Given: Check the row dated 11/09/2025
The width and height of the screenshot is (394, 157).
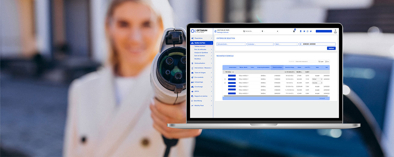Looking at the screenshot, I should coord(225,79).
